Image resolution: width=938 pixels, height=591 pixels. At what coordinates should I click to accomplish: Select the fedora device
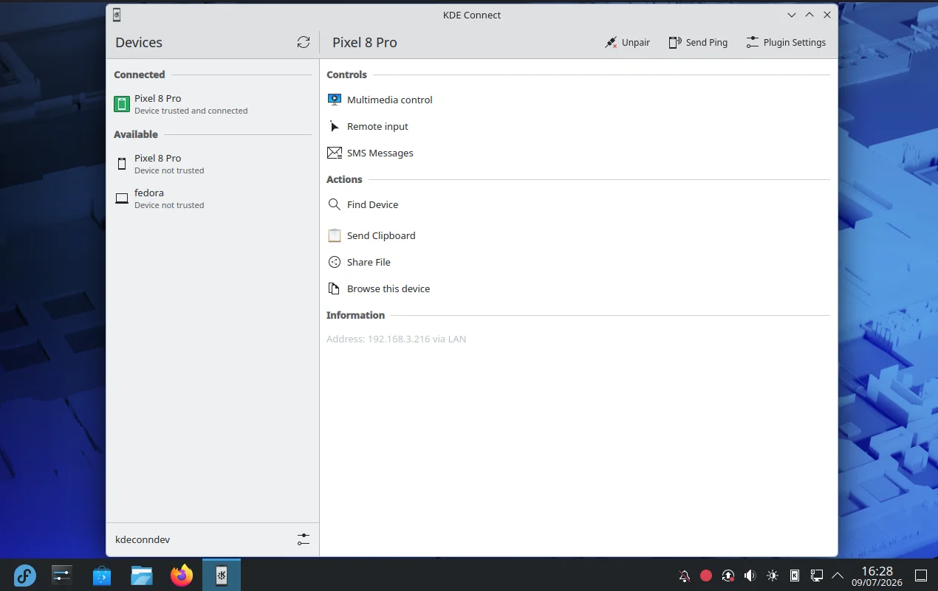coord(213,198)
